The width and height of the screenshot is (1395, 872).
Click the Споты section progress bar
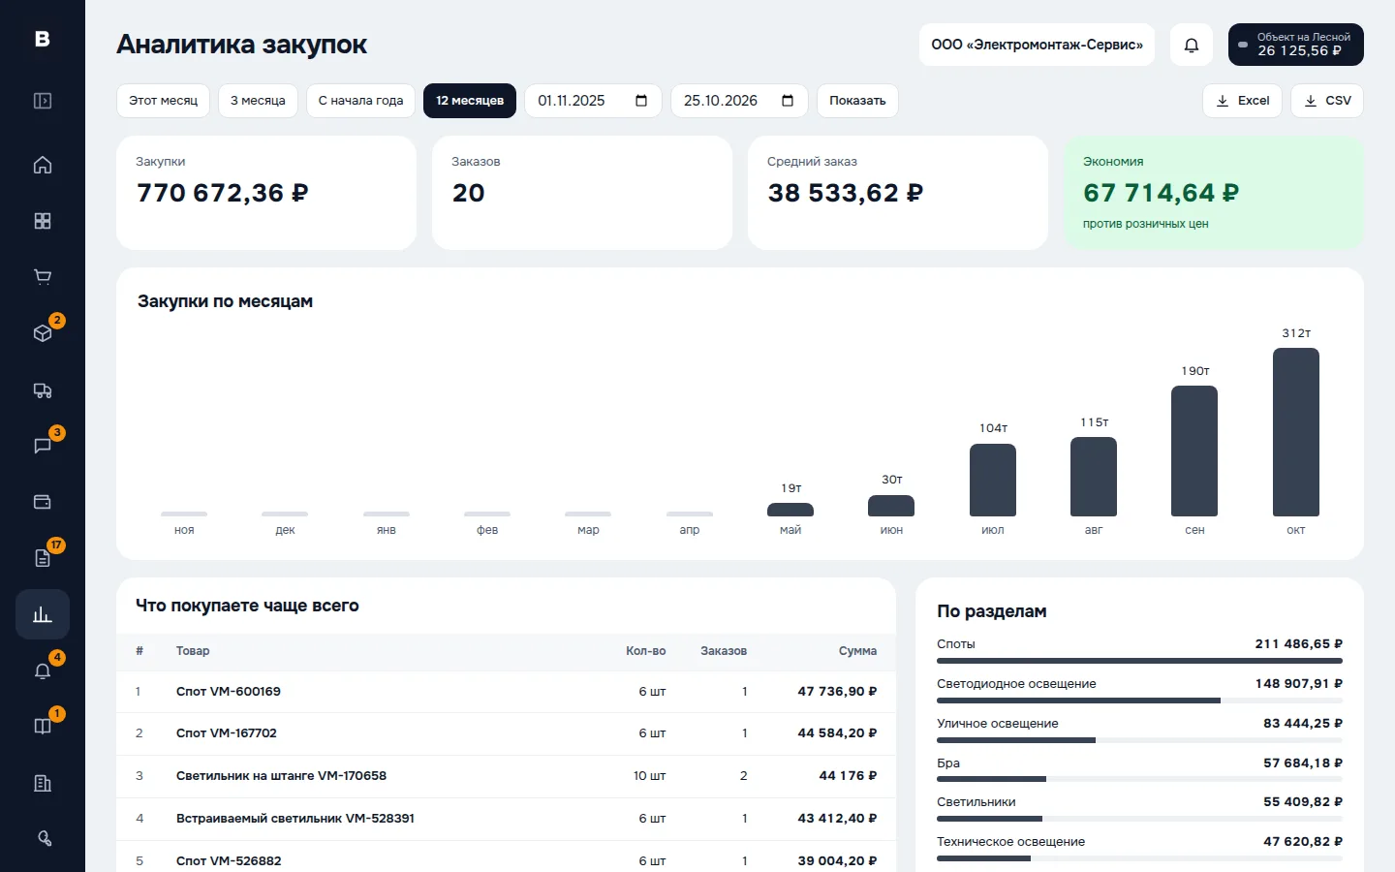[1139, 661]
